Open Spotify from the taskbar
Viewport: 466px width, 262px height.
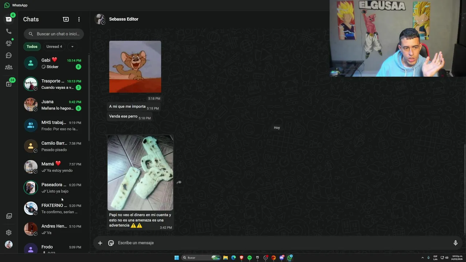pos(249,258)
